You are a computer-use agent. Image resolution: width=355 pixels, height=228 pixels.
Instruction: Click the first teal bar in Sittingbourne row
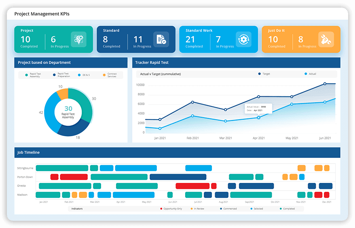click(62, 168)
